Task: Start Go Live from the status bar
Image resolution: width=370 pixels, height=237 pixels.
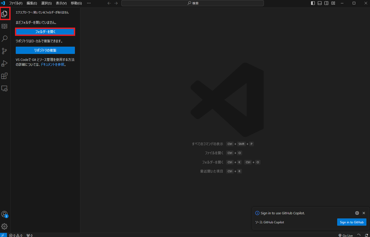Action: click(345, 235)
